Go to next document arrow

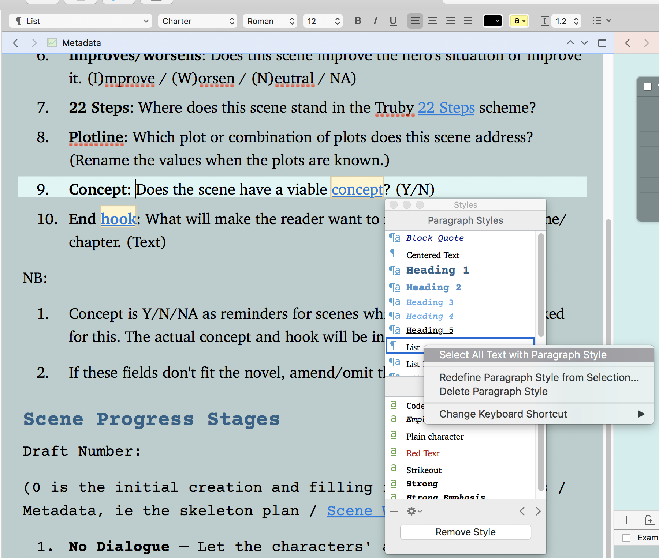584,43
